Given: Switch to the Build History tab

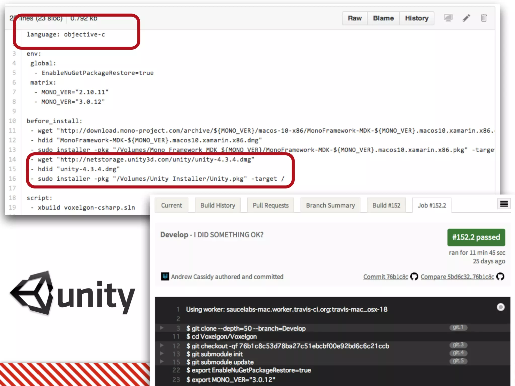Looking at the screenshot, I should click(218, 205).
